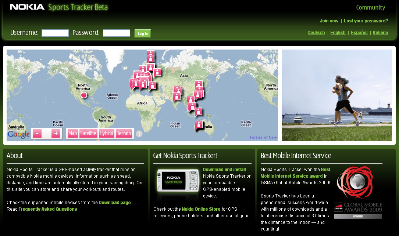Open the Download page link

pos(114,203)
